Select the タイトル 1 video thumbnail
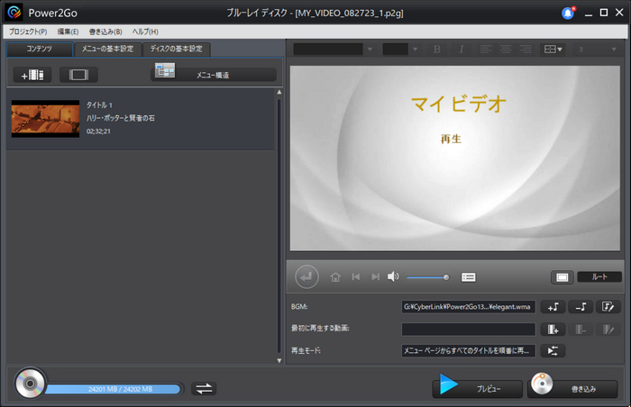The width and height of the screenshot is (631, 407). pos(45,119)
